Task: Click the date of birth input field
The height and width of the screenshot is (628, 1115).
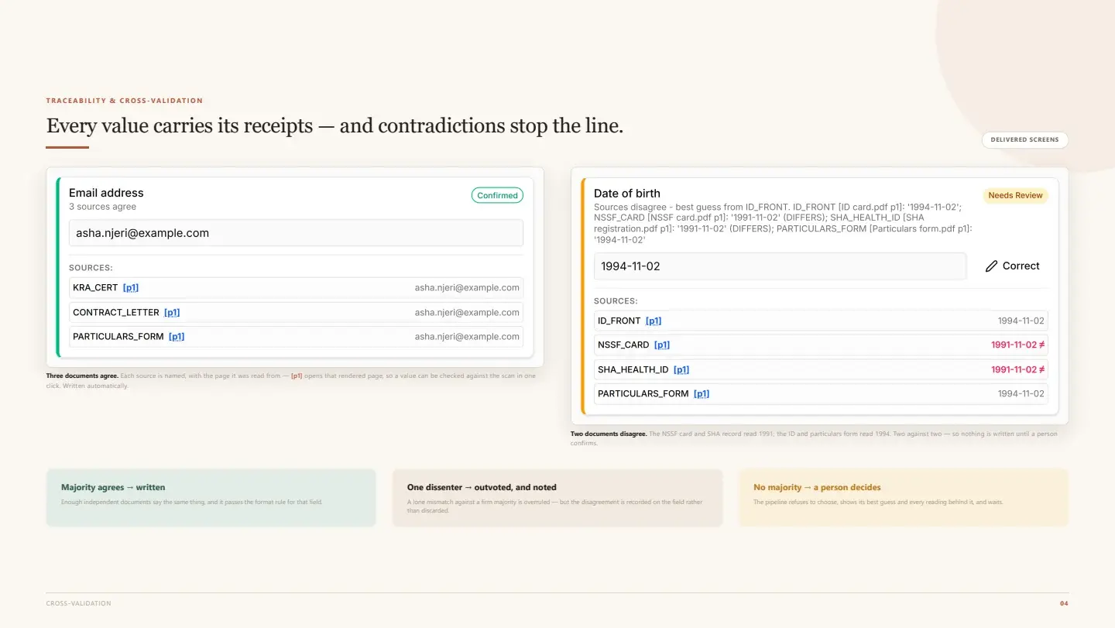Action: coord(780,266)
